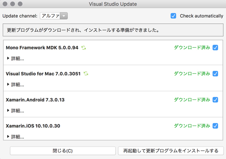Toggle the Visual Studio for Mac 7.0.0.3051 checkbox

coord(215,74)
